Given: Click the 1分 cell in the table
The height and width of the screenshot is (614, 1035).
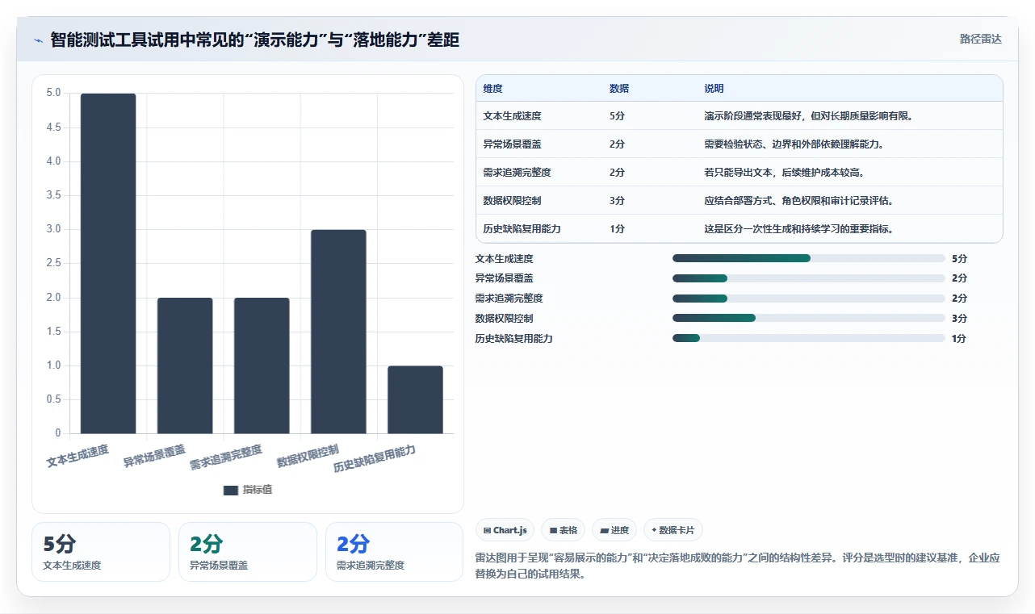Looking at the screenshot, I should point(617,229).
